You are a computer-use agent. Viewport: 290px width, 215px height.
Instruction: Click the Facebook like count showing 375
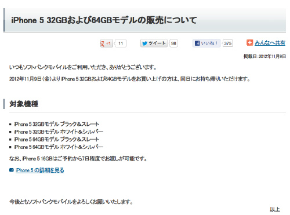(227, 43)
